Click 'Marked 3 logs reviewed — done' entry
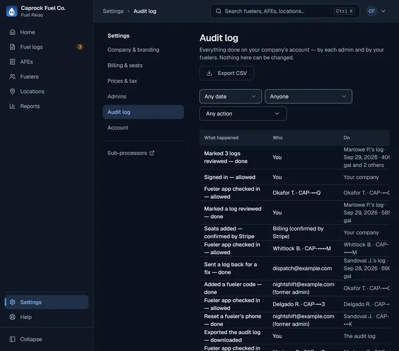Viewport: 399px width, 351px height. pos(226,157)
